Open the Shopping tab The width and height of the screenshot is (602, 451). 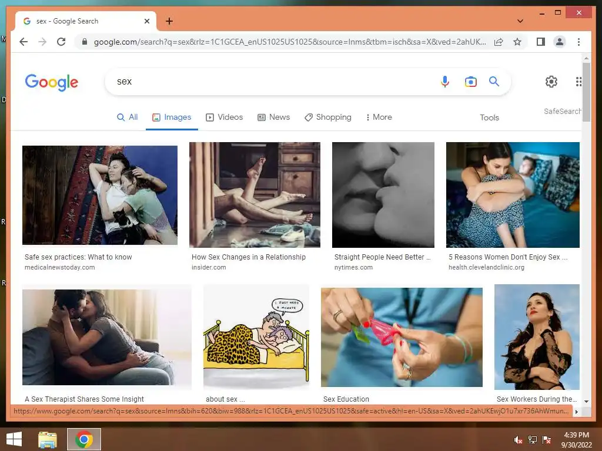click(328, 117)
